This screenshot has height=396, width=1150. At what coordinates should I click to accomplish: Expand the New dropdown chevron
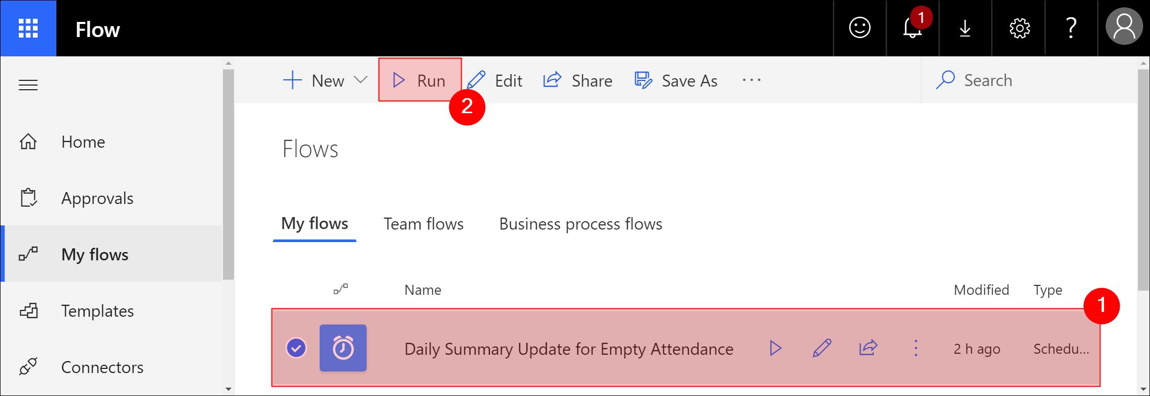click(360, 80)
